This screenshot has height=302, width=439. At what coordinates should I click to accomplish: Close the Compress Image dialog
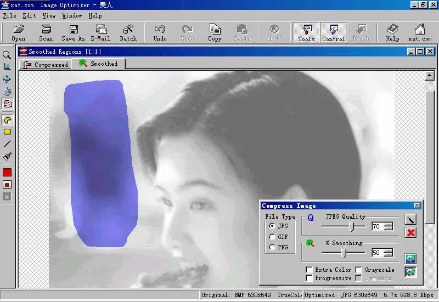417,206
